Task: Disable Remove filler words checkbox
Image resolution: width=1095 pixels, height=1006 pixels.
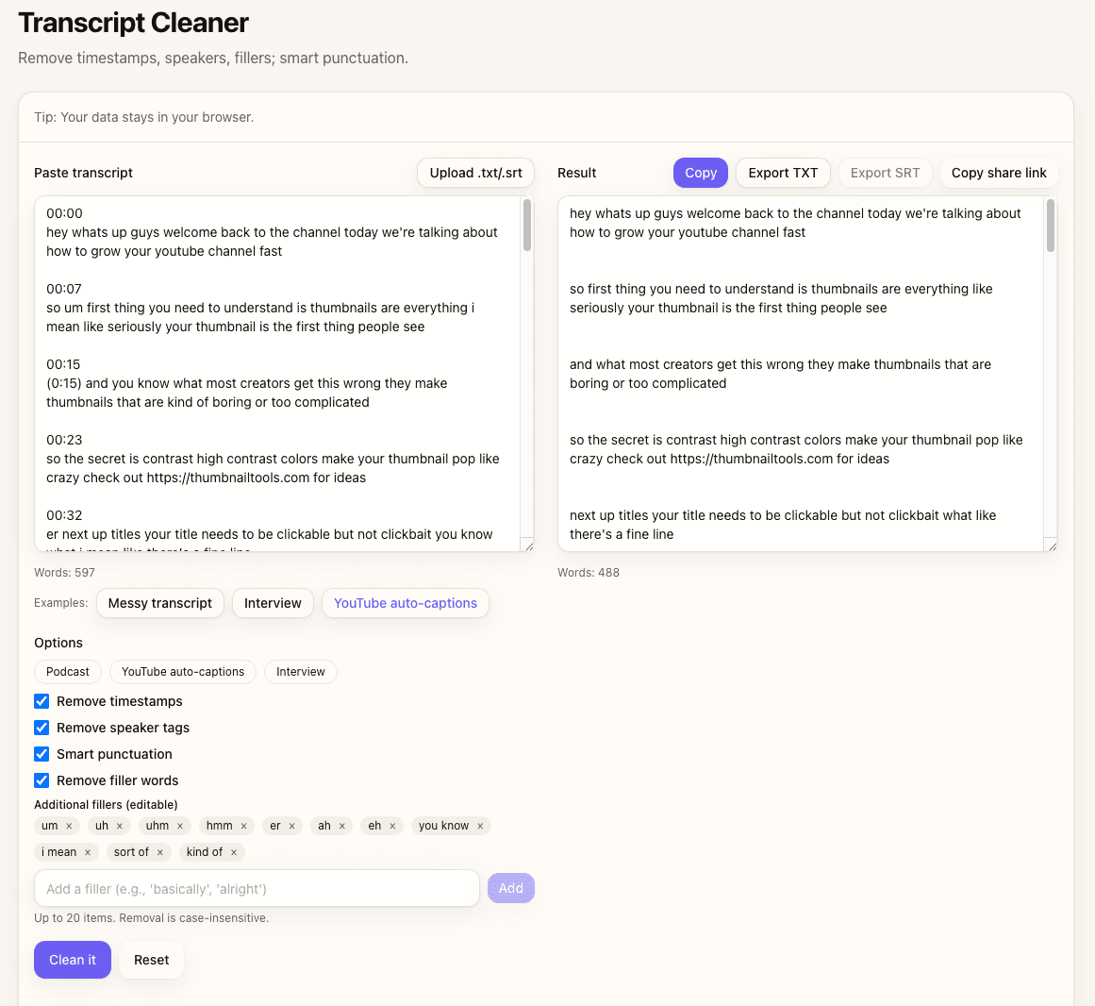Action: [x=41, y=780]
